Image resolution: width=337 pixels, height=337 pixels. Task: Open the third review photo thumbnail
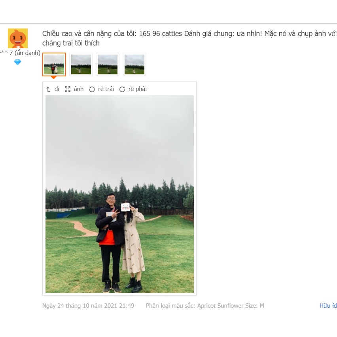108,64
